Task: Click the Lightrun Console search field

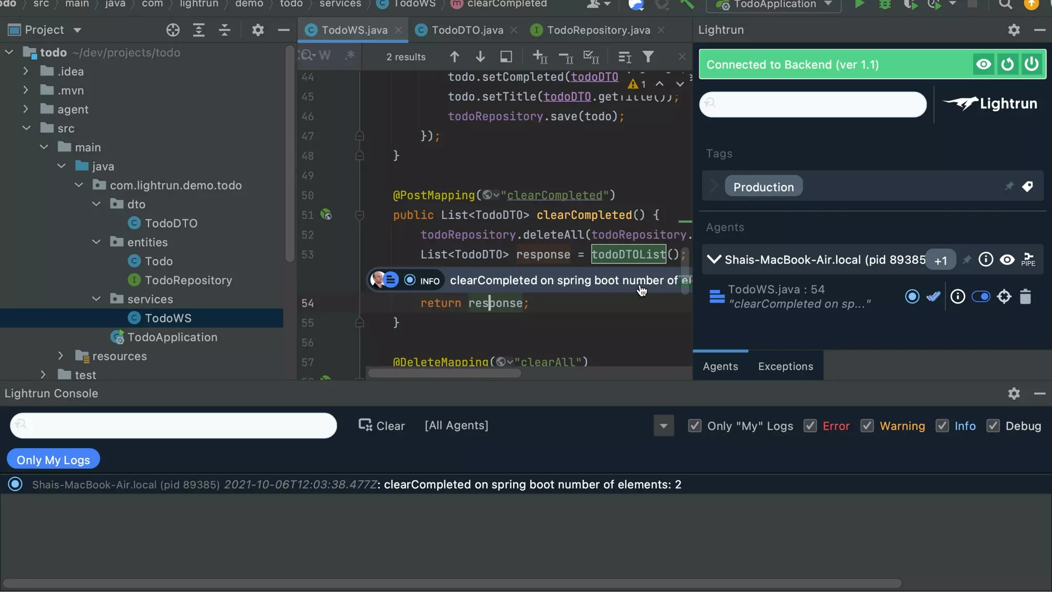Action: [x=174, y=425]
